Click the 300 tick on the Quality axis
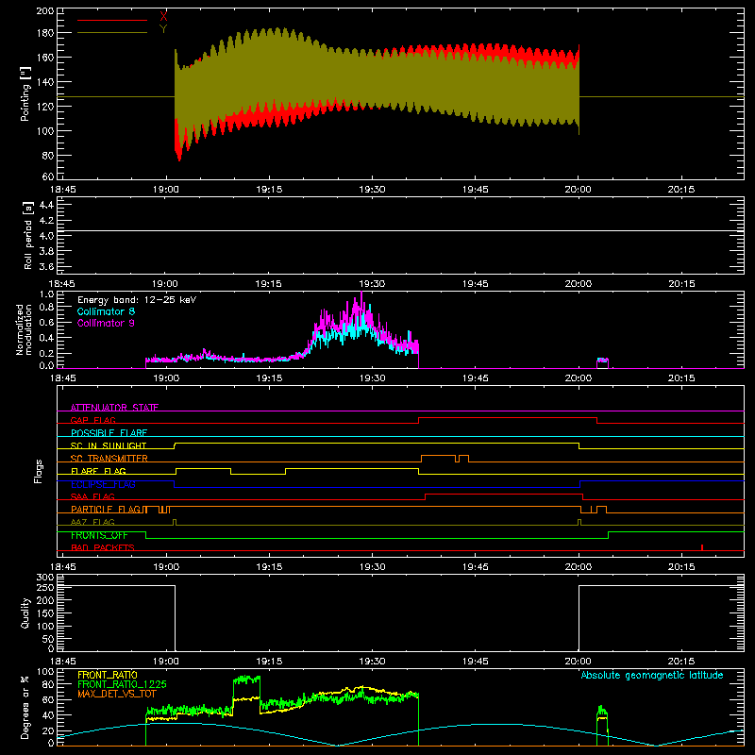 click(45, 577)
